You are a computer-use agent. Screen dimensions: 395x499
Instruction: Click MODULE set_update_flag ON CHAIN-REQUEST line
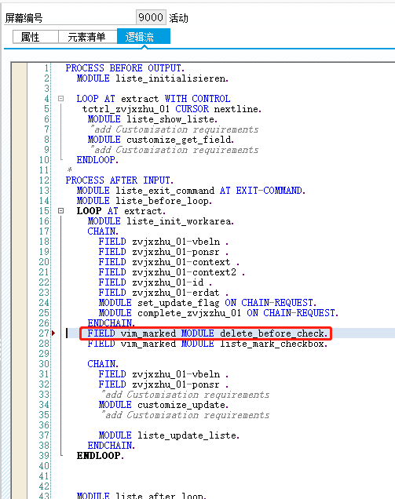coord(207,303)
